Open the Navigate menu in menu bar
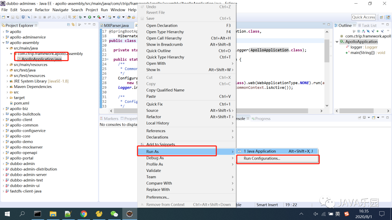Screen dimensions: 392x220 tap(60, 10)
